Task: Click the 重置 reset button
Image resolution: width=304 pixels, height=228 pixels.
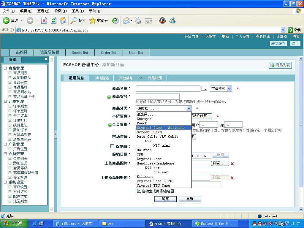Action: point(190,199)
